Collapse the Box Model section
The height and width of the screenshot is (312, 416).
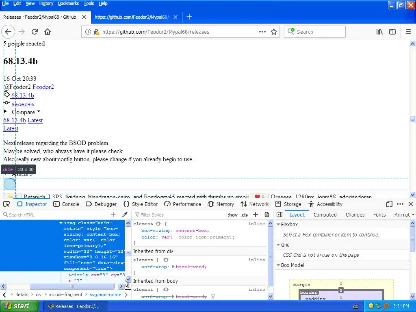[x=278, y=265]
